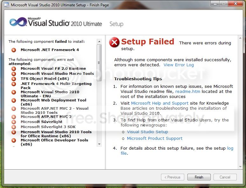This screenshot has width=246, height=188.
Task: Select '.NET Framework 4 Multi-Targeting Pack' text
Action: (56, 86)
